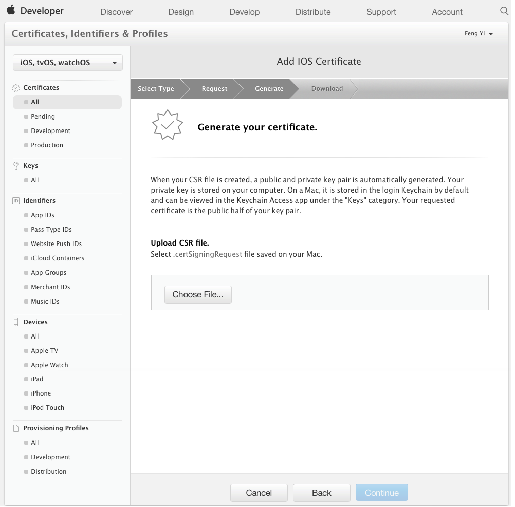Click the Continue button
This screenshot has height=507, width=515.
click(382, 493)
